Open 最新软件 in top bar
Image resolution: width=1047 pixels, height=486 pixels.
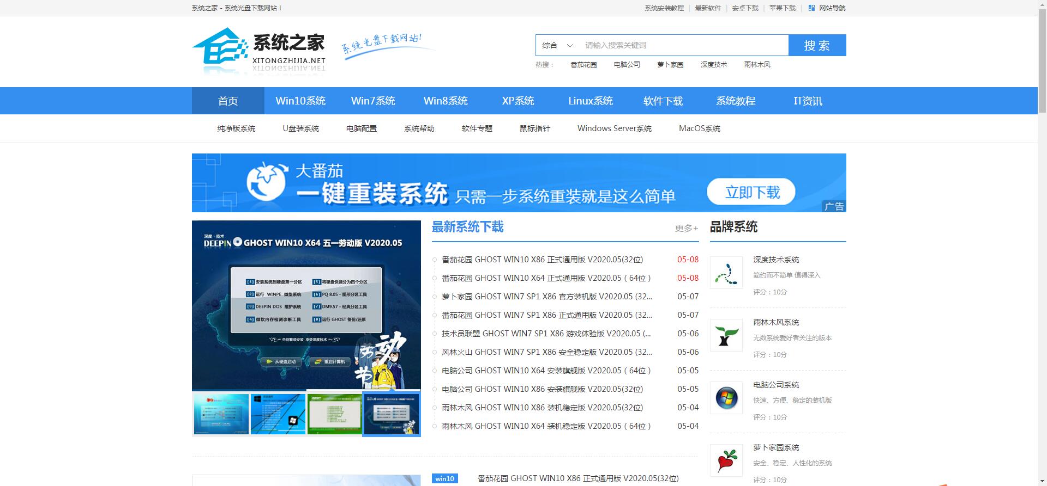tap(708, 8)
